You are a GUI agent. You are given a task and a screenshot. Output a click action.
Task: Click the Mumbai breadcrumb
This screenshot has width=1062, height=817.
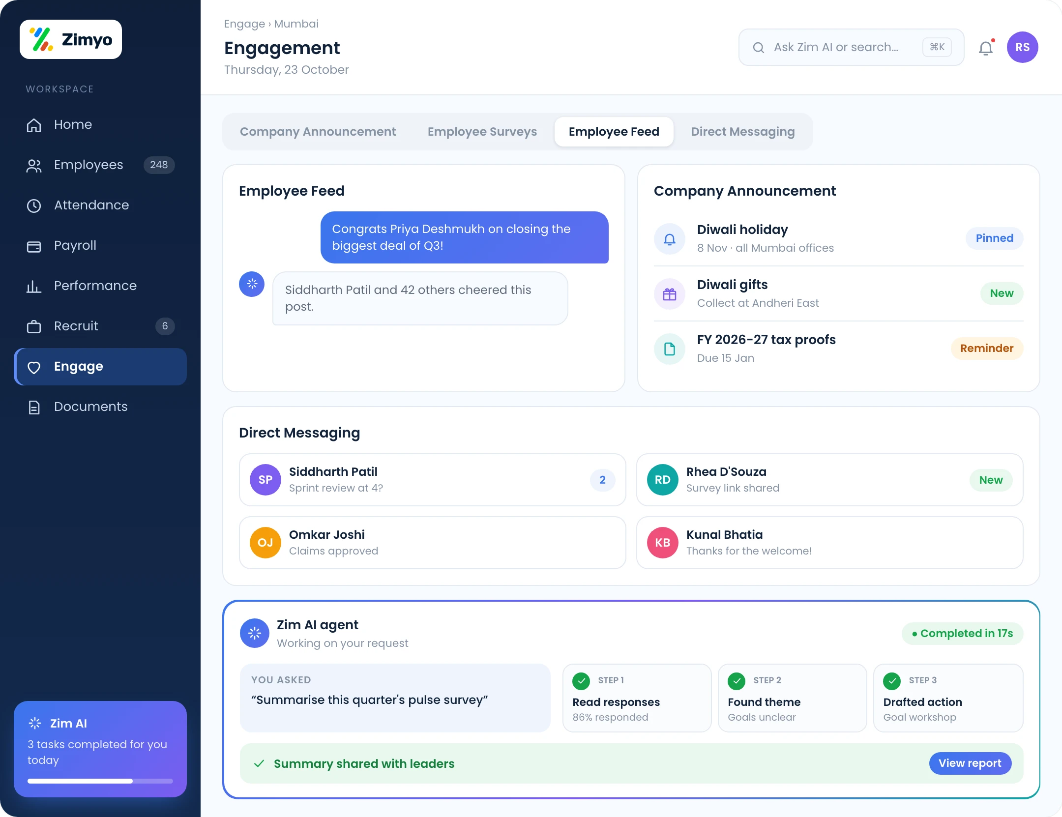(296, 24)
